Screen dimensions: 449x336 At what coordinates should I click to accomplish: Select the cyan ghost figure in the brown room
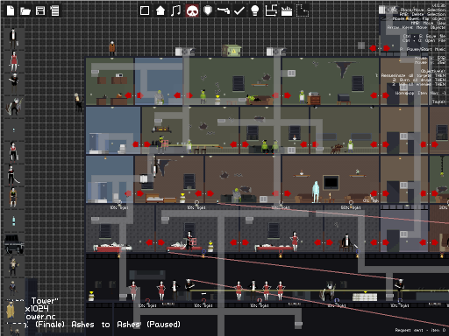316,192
